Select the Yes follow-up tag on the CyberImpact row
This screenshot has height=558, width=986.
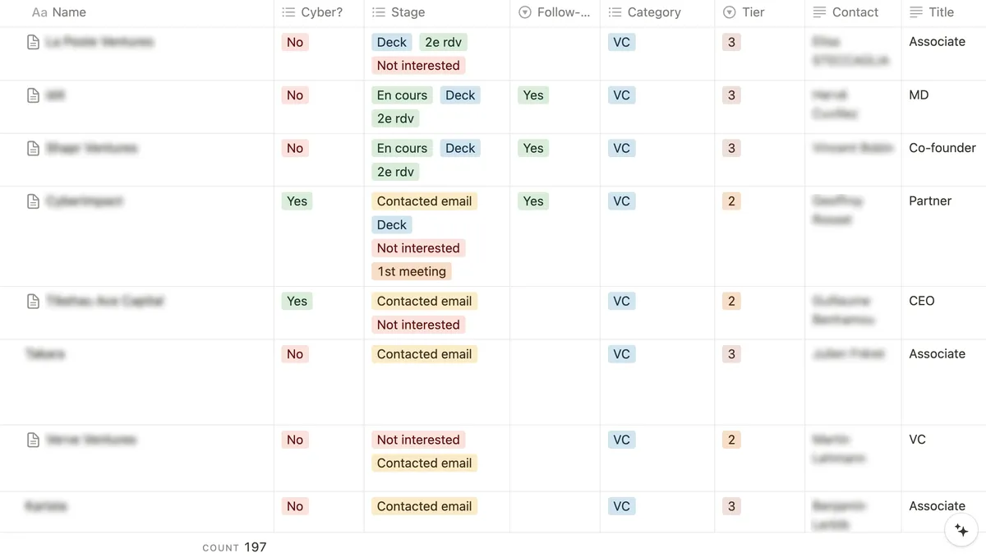[532, 201]
